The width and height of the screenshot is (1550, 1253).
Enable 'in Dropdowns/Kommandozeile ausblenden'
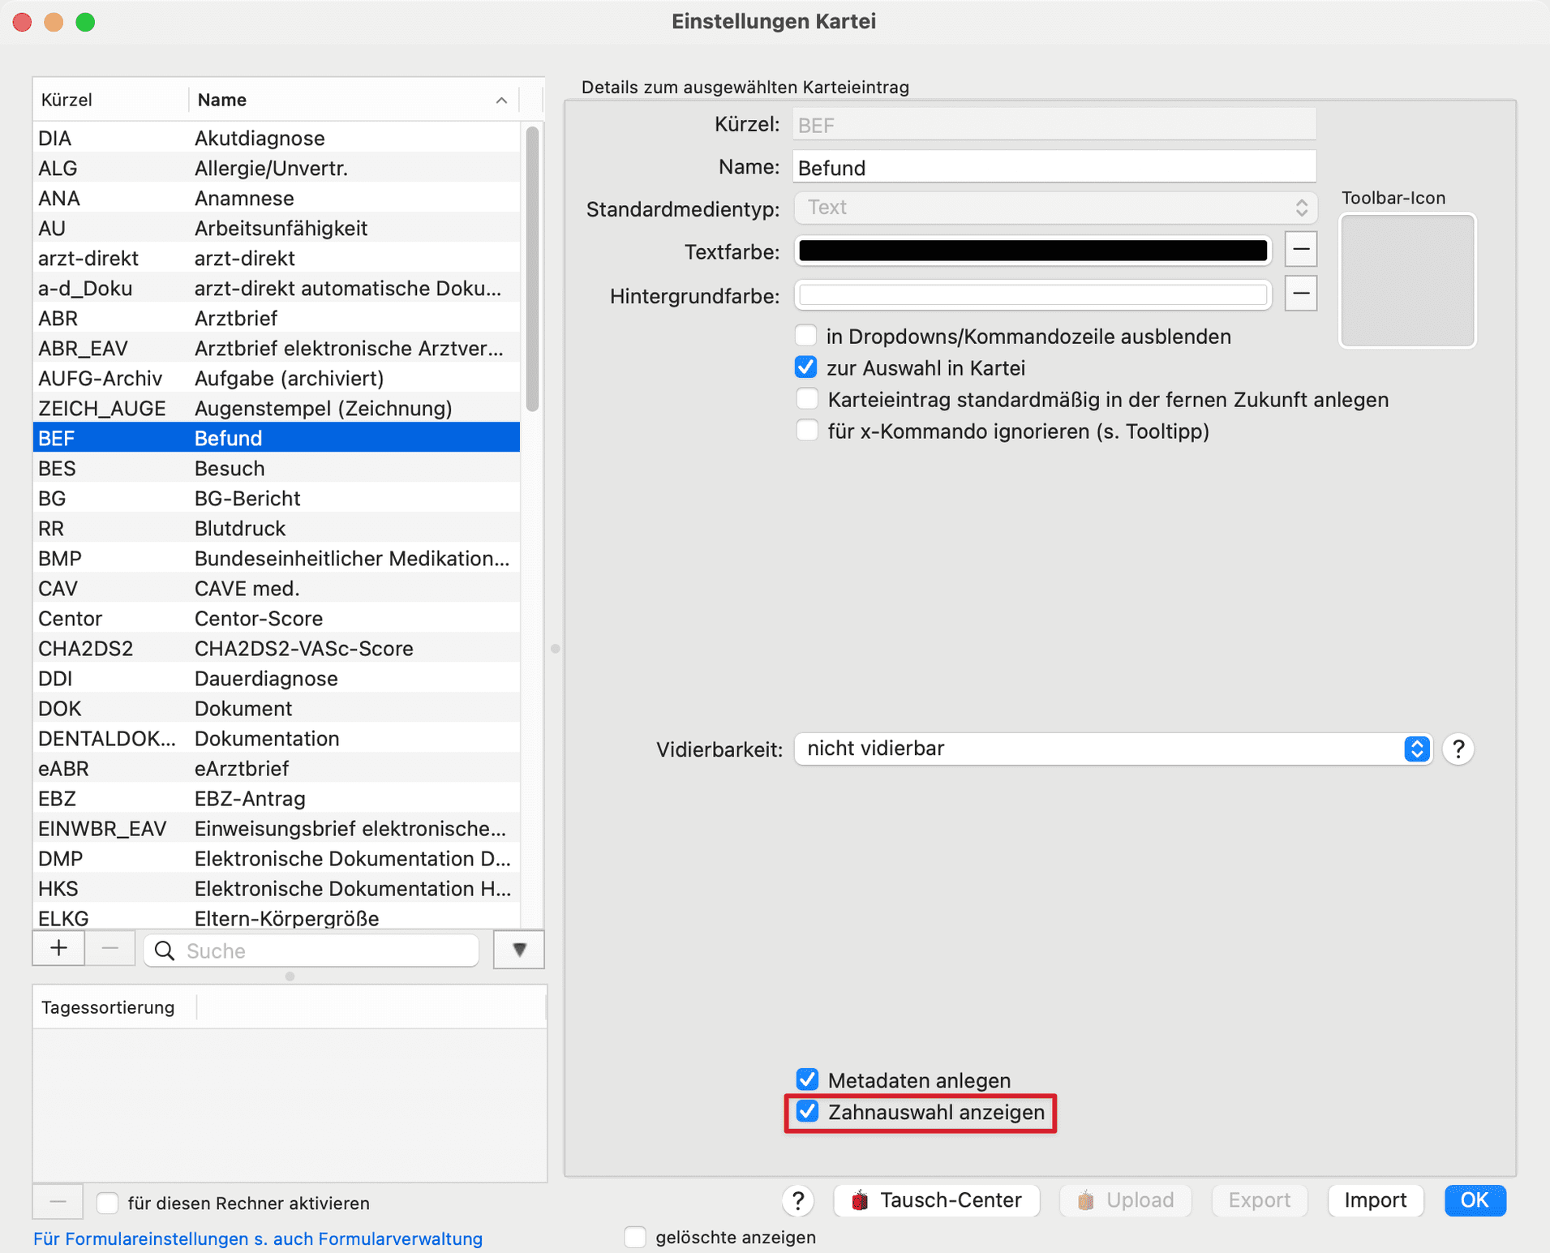point(805,335)
